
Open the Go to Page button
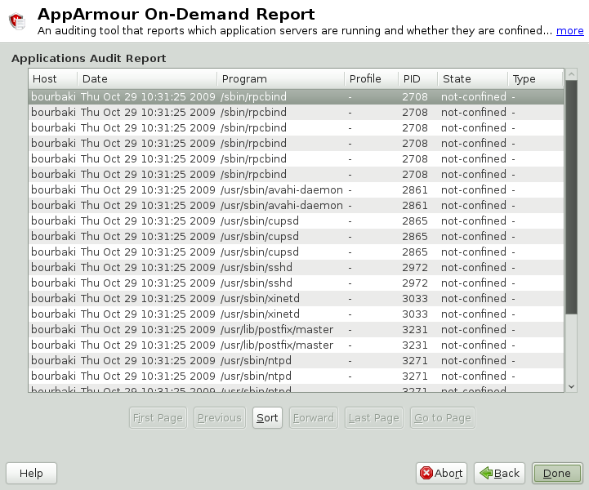443,418
